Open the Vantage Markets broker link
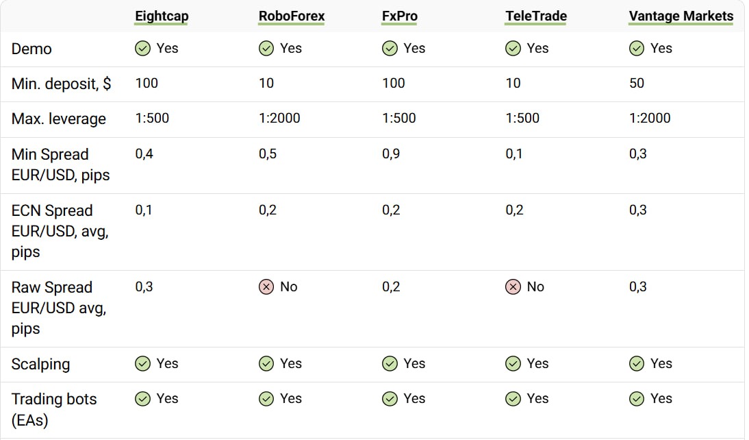The width and height of the screenshot is (749, 440). [681, 16]
